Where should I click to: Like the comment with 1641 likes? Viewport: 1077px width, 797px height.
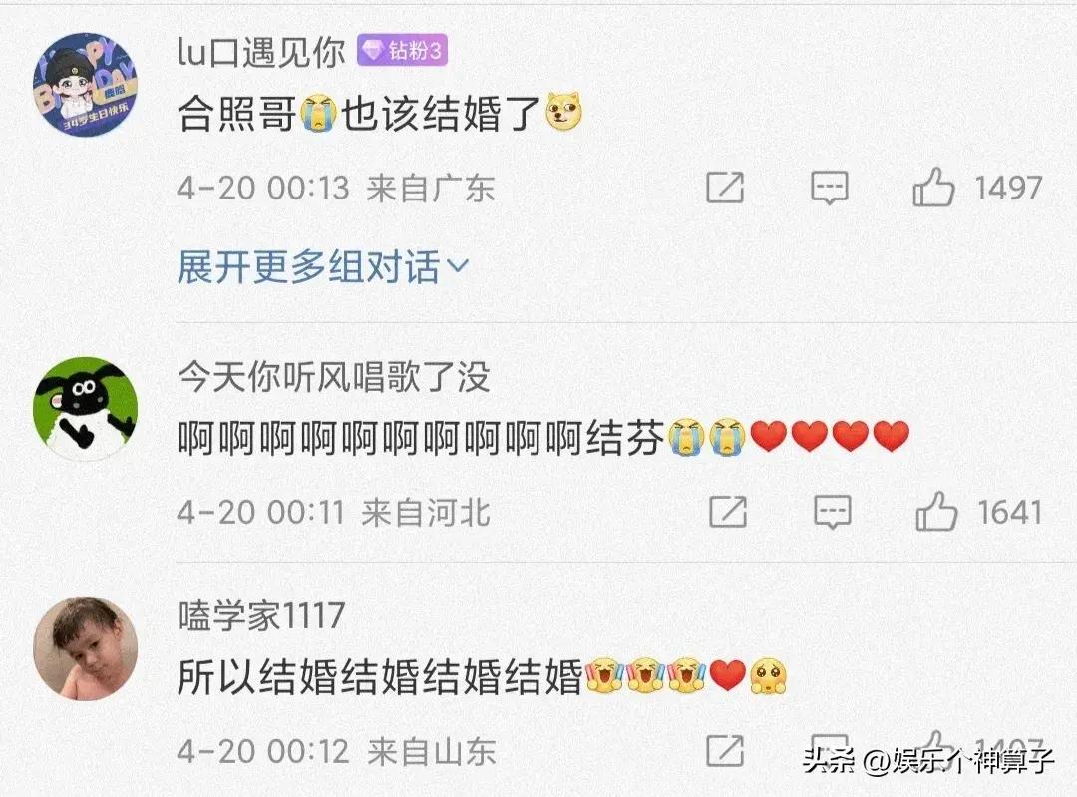936,511
